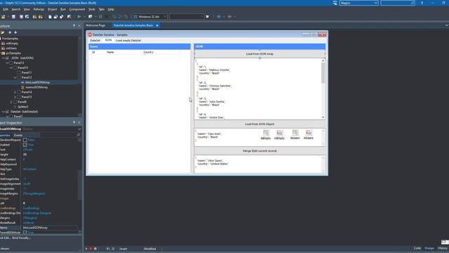Collapse the Panel13 tree node

click(x=7, y=63)
